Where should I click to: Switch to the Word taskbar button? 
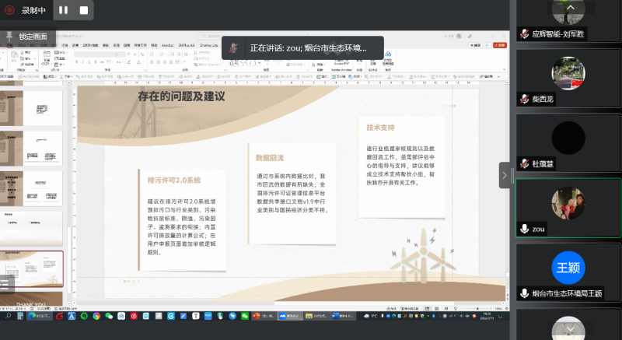[343, 316]
